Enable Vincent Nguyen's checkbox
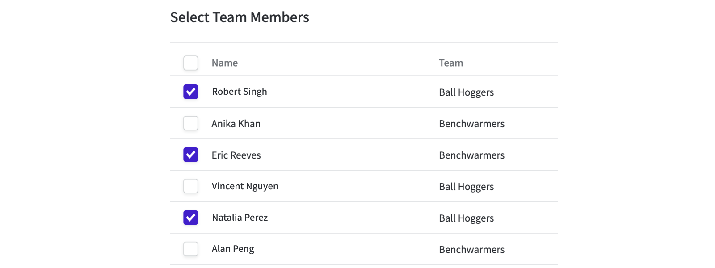This screenshot has width=715, height=268. (191, 186)
